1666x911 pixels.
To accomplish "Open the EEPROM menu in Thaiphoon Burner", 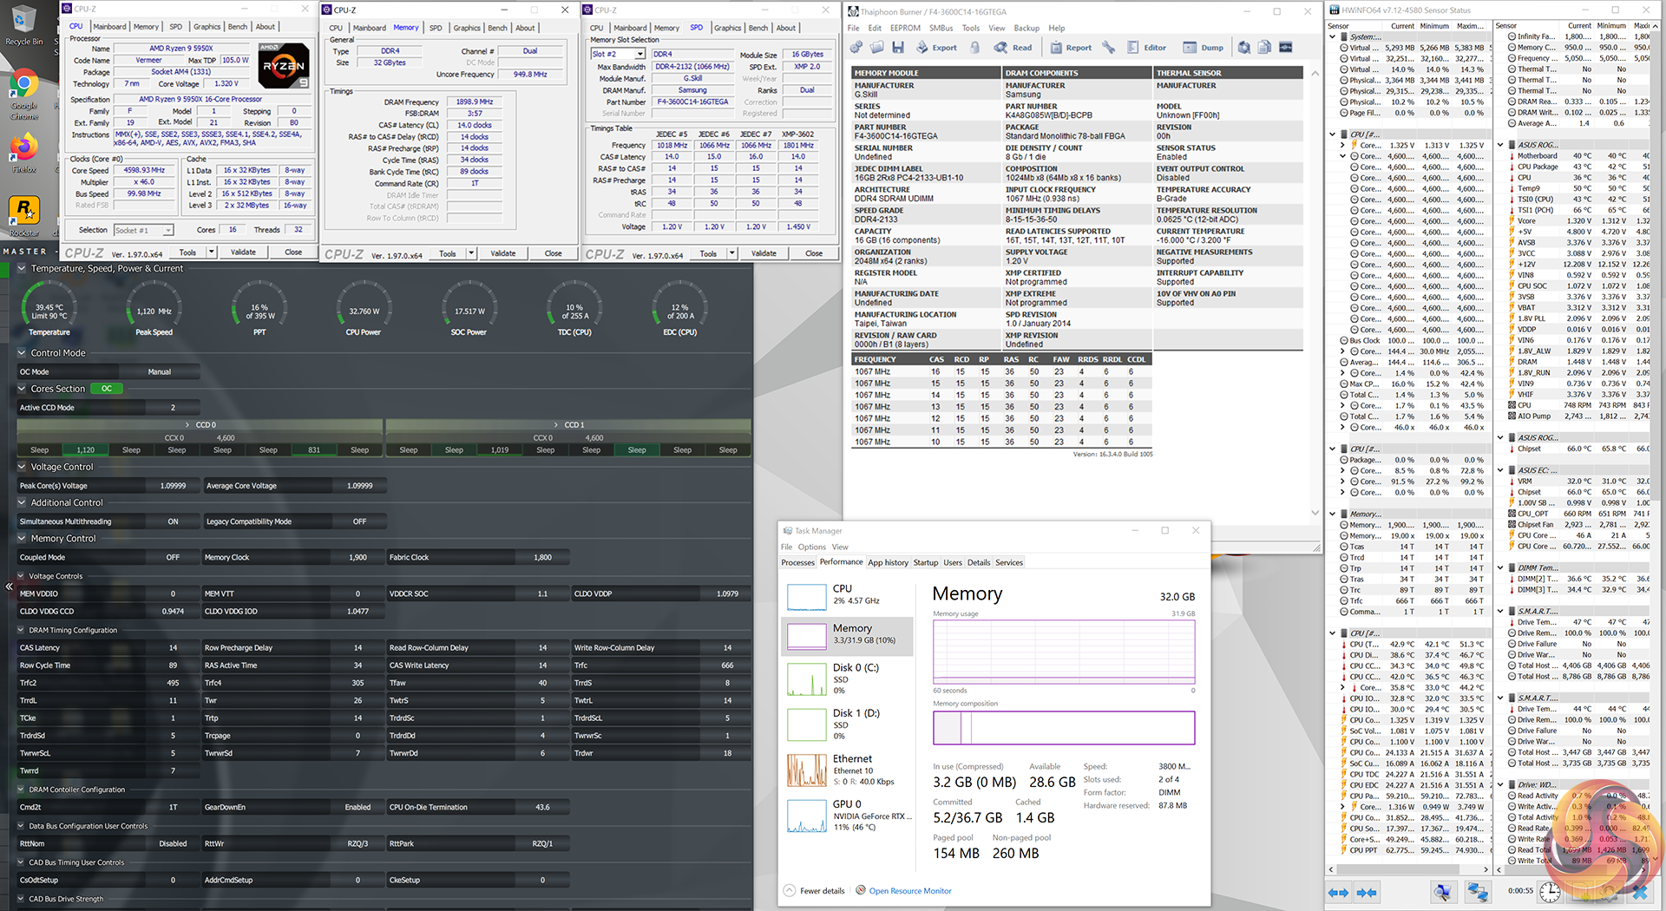I will tap(905, 28).
